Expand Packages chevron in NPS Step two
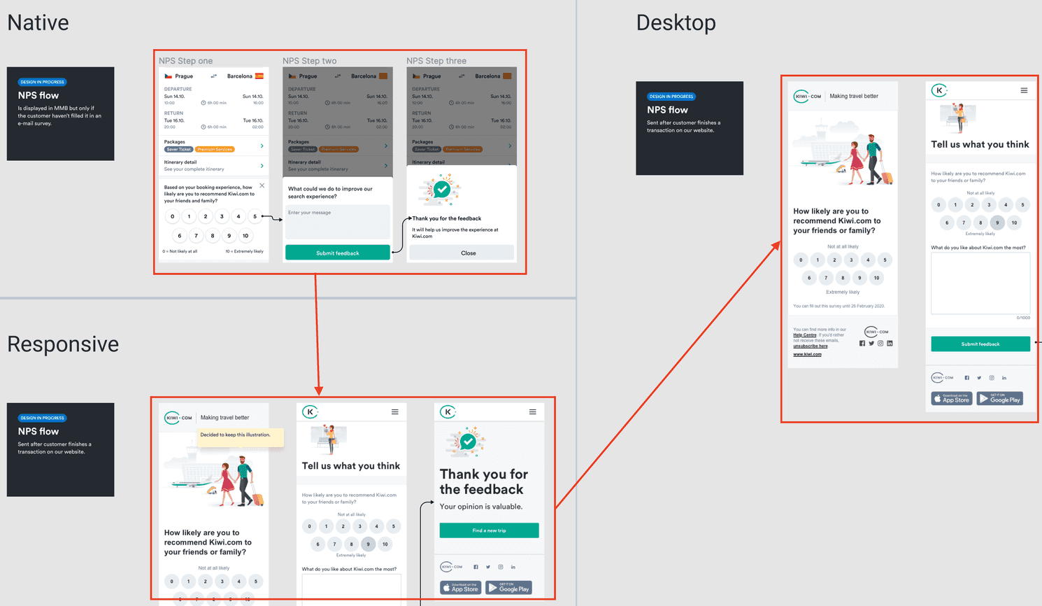The height and width of the screenshot is (606, 1042). tap(386, 146)
